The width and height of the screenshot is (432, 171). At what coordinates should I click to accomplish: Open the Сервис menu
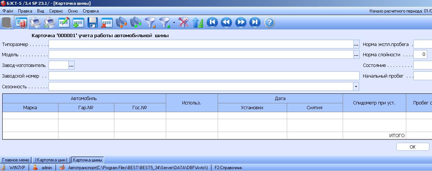56,11
